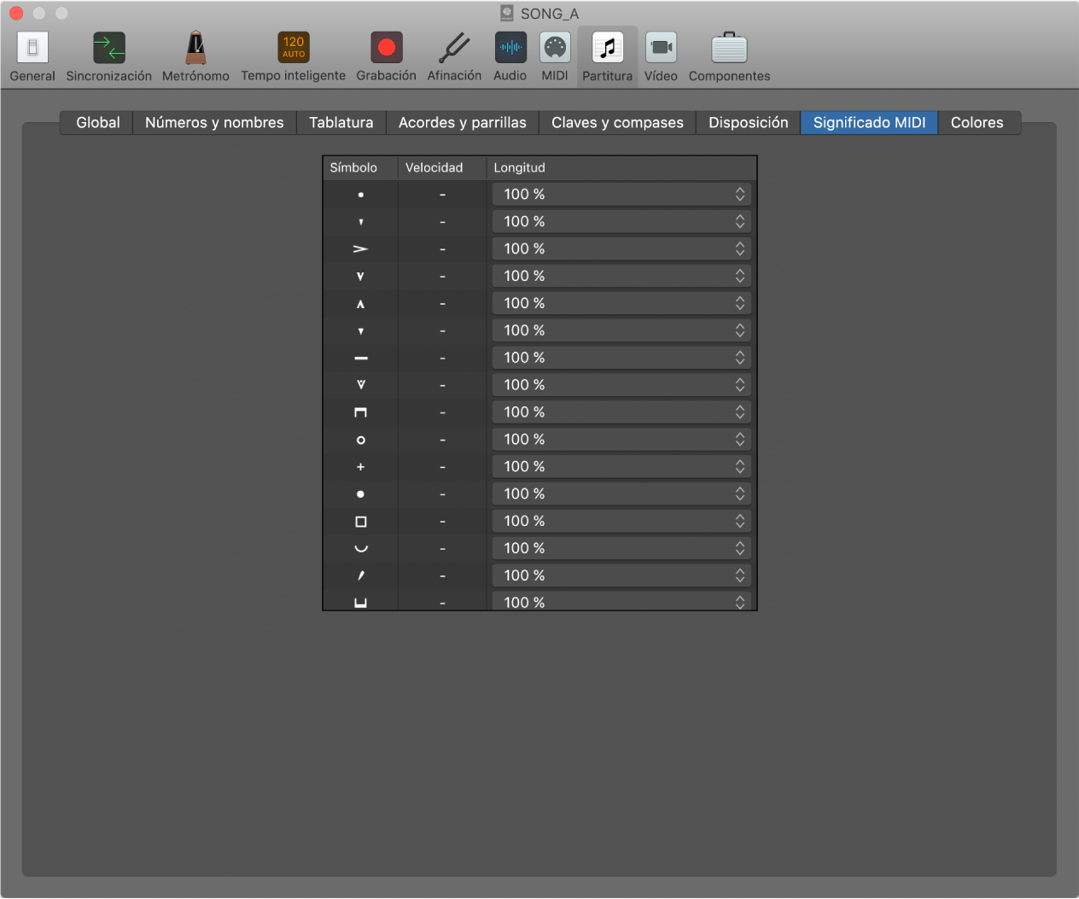This screenshot has width=1079, height=899.
Task: Click length stepper arrows in accent symbol row
Action: point(740,249)
